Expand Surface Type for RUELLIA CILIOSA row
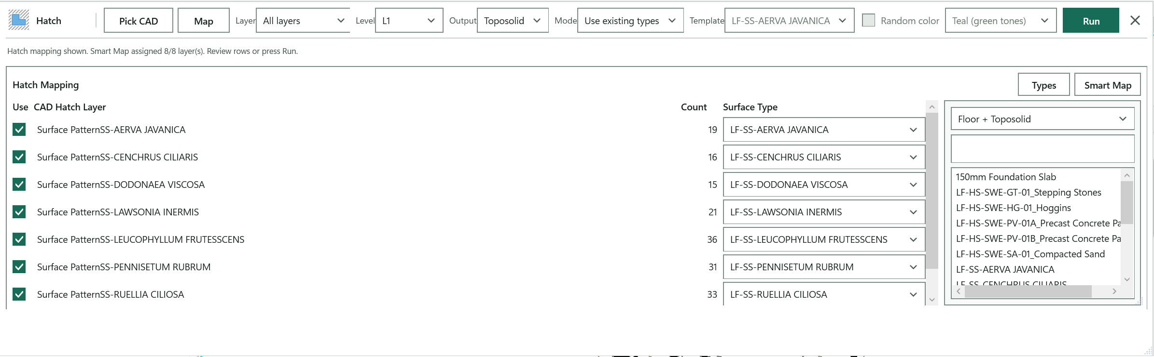1154x357 pixels. click(x=824, y=294)
